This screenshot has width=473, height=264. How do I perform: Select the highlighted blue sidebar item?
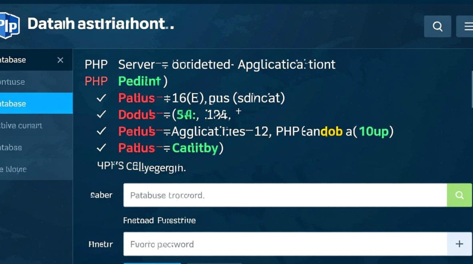pyautogui.click(x=35, y=103)
